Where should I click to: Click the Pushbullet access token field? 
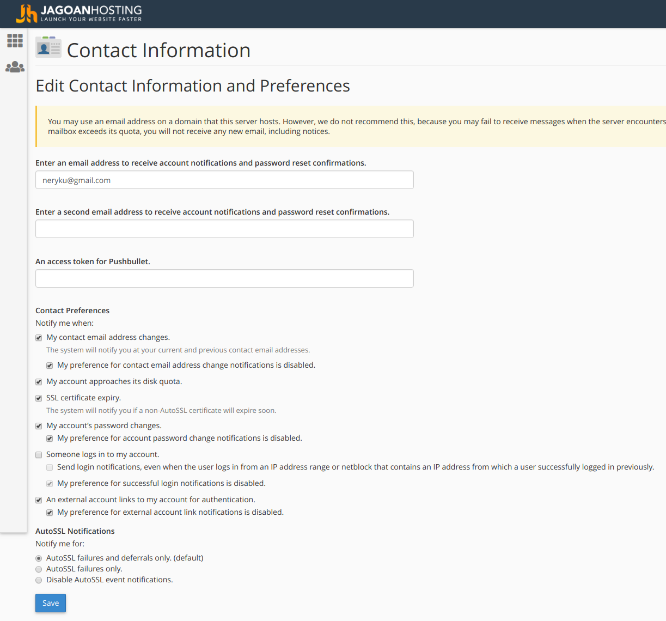[x=224, y=278]
